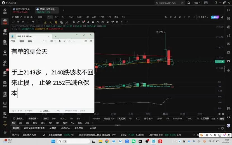Screen dimensions: 232x145
Task: Select the 15分 timeframe in top toolbar
Action: [x=71, y=17]
